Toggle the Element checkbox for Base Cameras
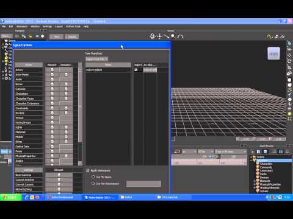293x219 pixels. 59,175
